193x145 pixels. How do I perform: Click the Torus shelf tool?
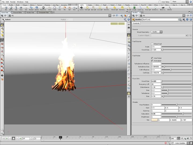tap(21, 8)
